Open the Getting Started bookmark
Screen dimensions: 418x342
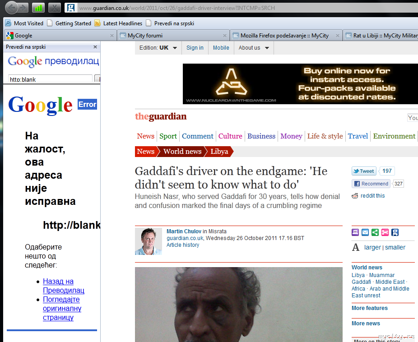tap(69, 23)
